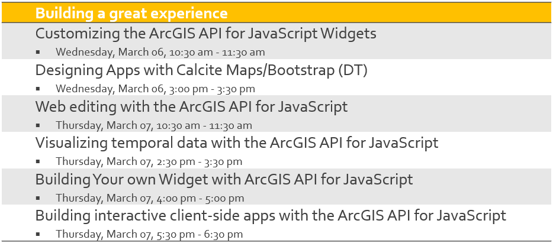Click bullet beside Thursday 2:30 pm entry

(38, 161)
